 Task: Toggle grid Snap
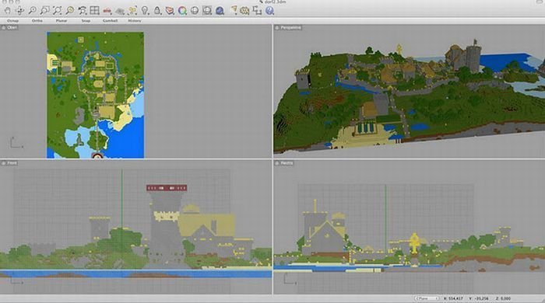[x=86, y=21]
